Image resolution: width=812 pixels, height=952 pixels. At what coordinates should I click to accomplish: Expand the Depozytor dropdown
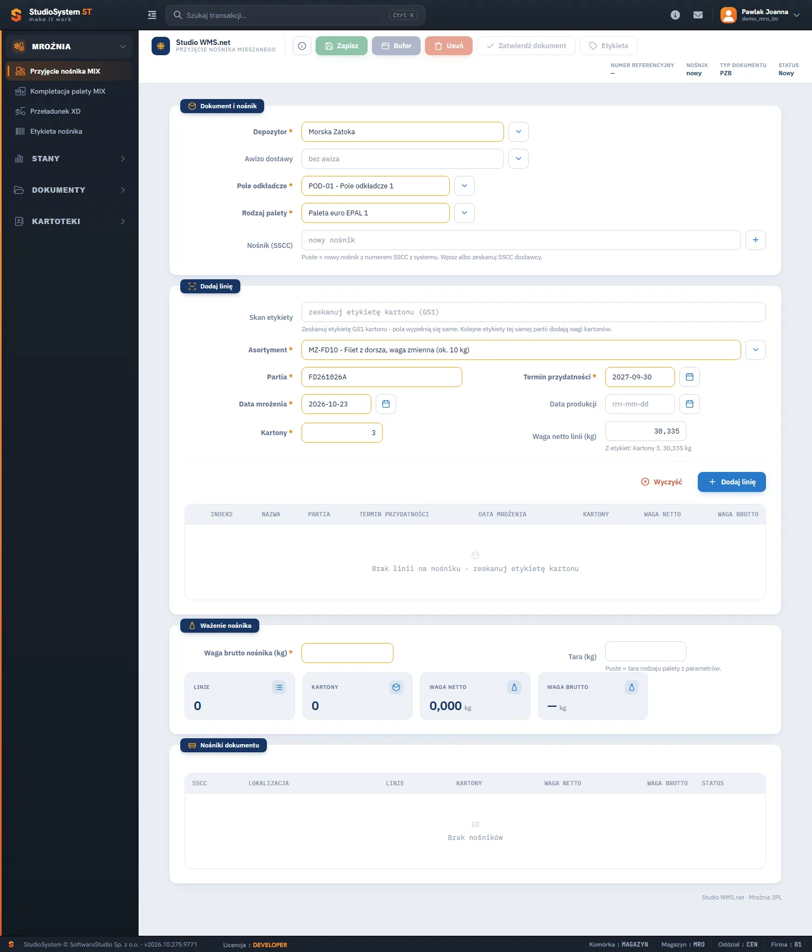pos(519,132)
